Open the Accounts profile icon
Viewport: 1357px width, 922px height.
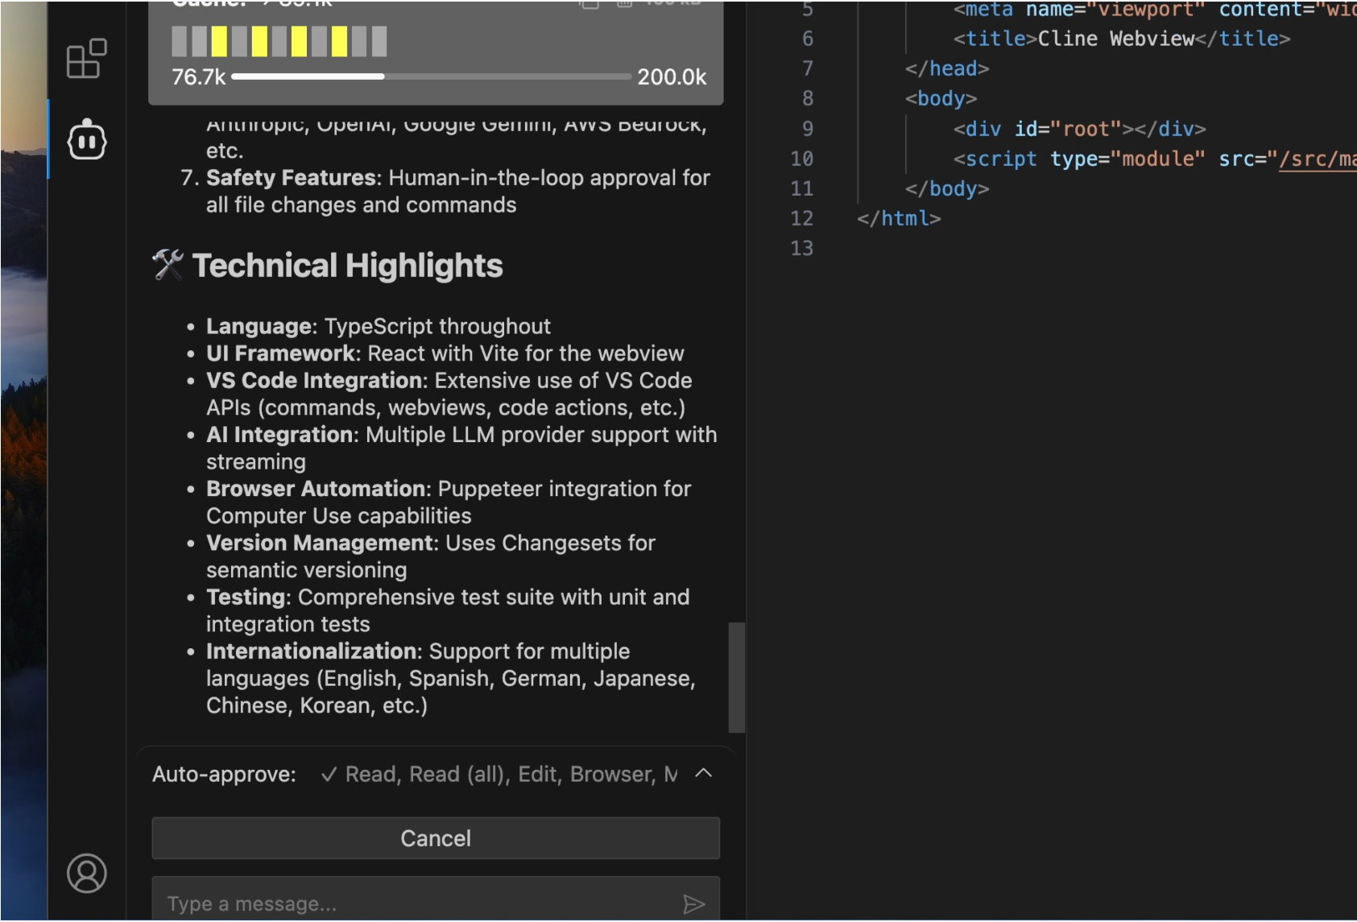87,874
